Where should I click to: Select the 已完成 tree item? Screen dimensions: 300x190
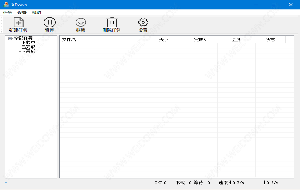coord(28,47)
